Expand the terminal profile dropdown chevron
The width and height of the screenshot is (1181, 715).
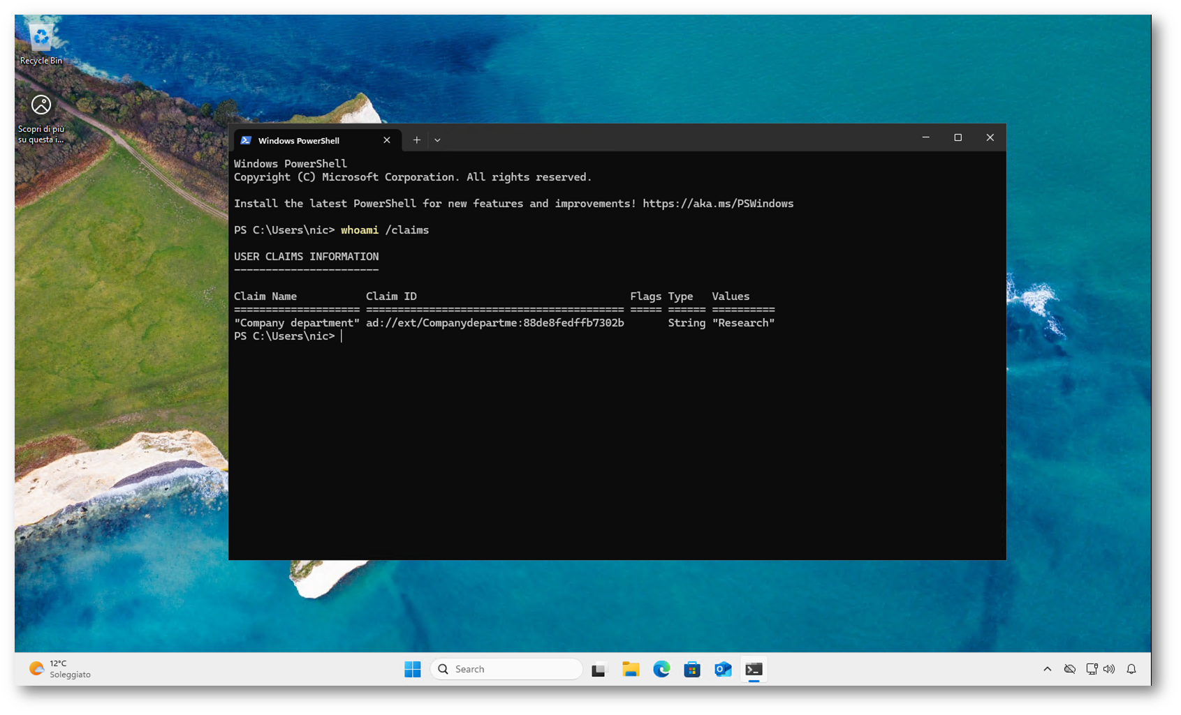437,140
